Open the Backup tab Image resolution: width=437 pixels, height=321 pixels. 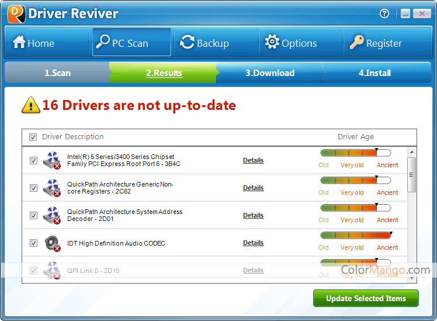217,43
